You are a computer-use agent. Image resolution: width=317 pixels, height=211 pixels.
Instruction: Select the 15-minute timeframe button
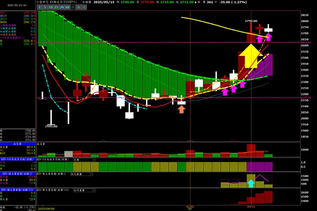coord(56,7)
